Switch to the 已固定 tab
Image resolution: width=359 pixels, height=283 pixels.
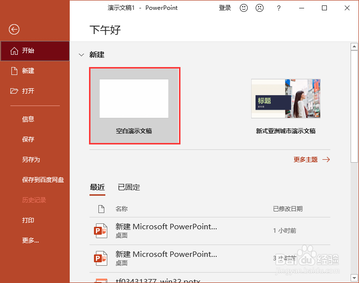point(129,187)
